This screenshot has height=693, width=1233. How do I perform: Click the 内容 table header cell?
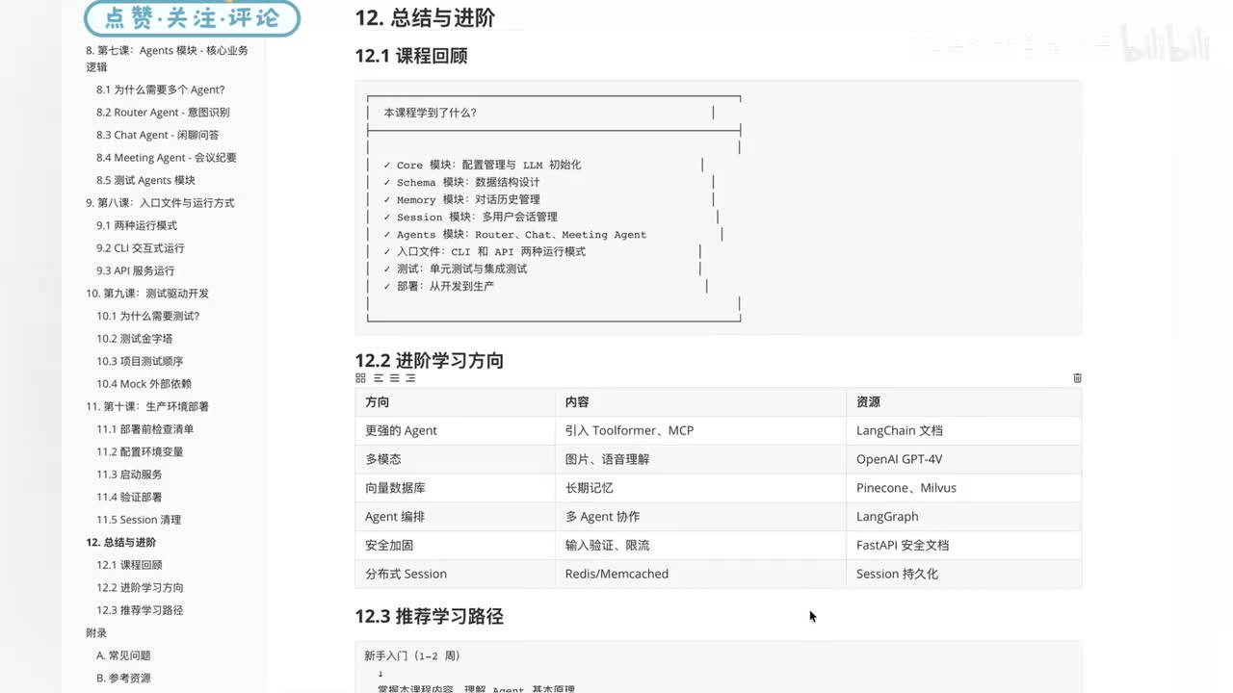[700, 401]
